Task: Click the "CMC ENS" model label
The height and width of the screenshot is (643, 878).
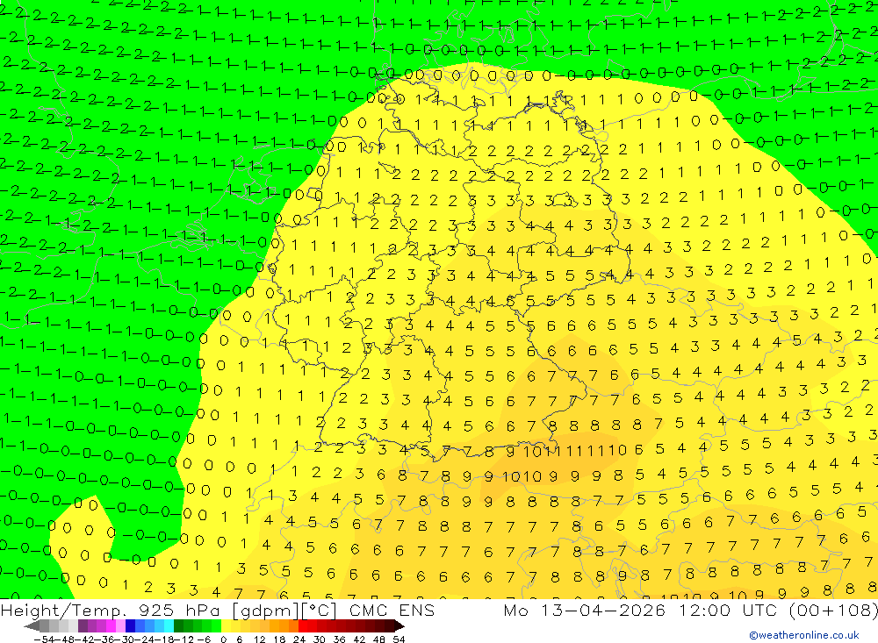Action: tap(392, 610)
